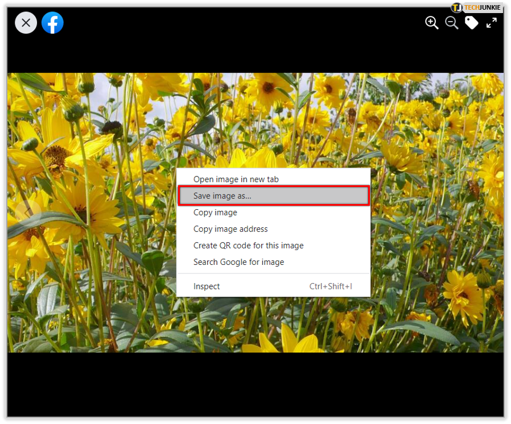The width and height of the screenshot is (511, 424).
Task: Click the tag photo icon
Action: pos(472,23)
